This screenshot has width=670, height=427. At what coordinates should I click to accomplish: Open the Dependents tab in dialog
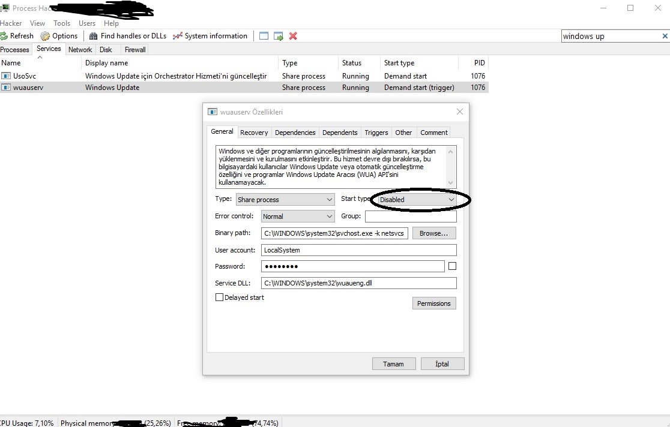pyautogui.click(x=340, y=133)
